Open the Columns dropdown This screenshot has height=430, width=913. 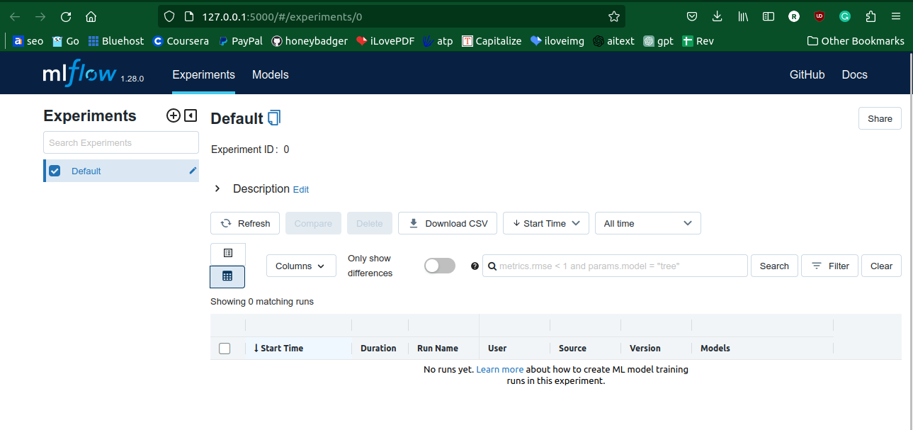click(x=300, y=266)
